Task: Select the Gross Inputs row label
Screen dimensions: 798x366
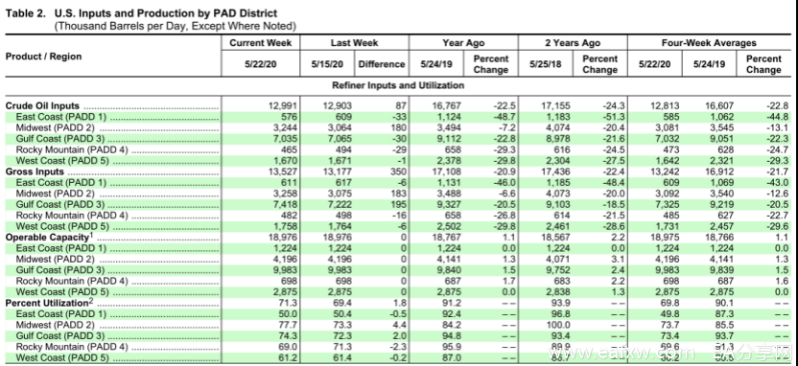Action: 35,172
